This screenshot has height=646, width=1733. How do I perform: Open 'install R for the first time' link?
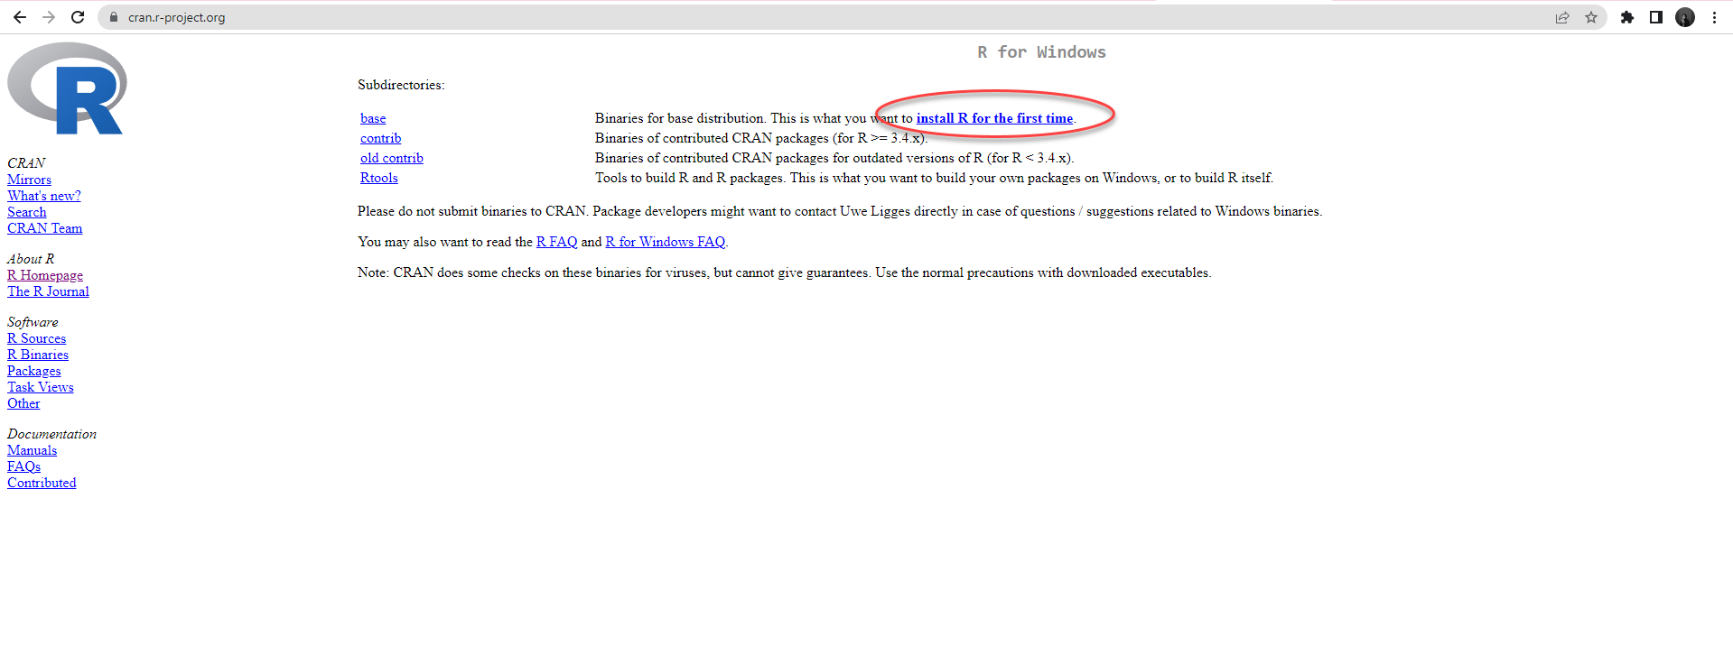tap(994, 118)
